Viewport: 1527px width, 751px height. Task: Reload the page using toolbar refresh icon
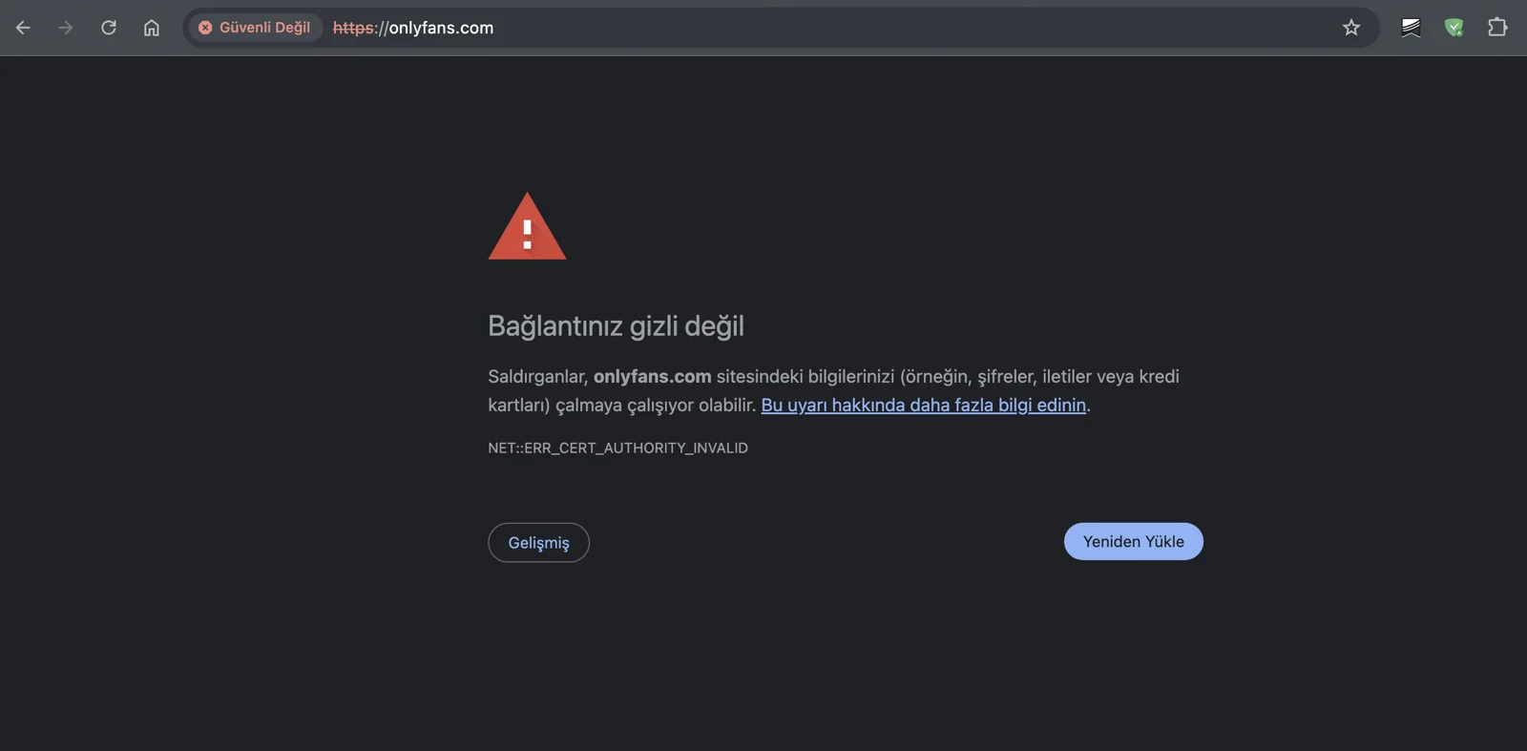coord(109,28)
